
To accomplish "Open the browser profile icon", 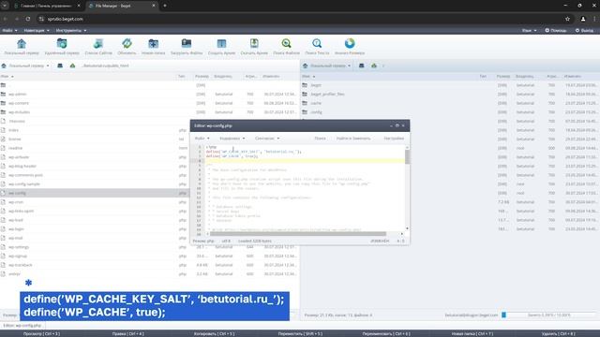I will (x=583, y=19).
